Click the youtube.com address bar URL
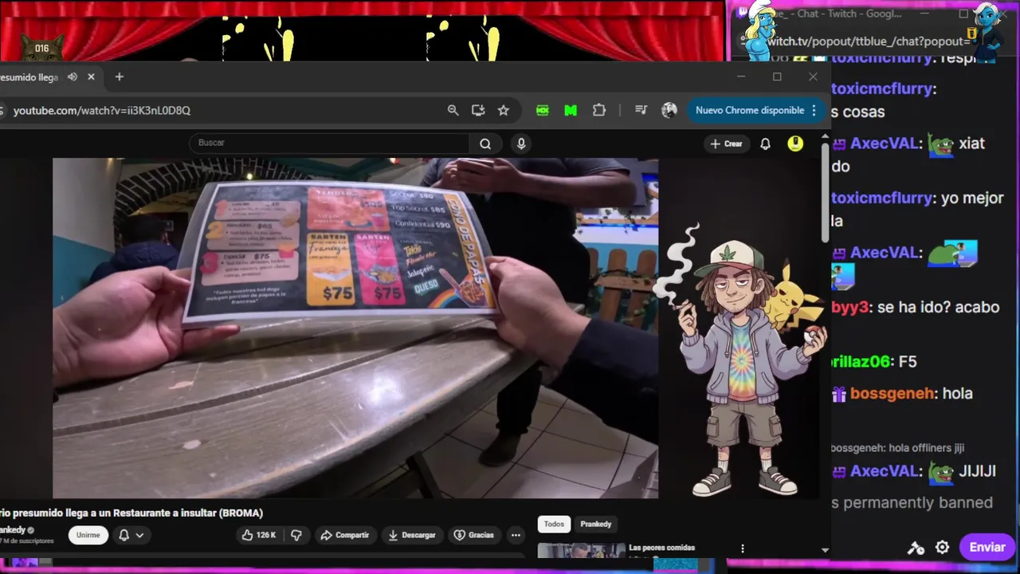 [102, 110]
